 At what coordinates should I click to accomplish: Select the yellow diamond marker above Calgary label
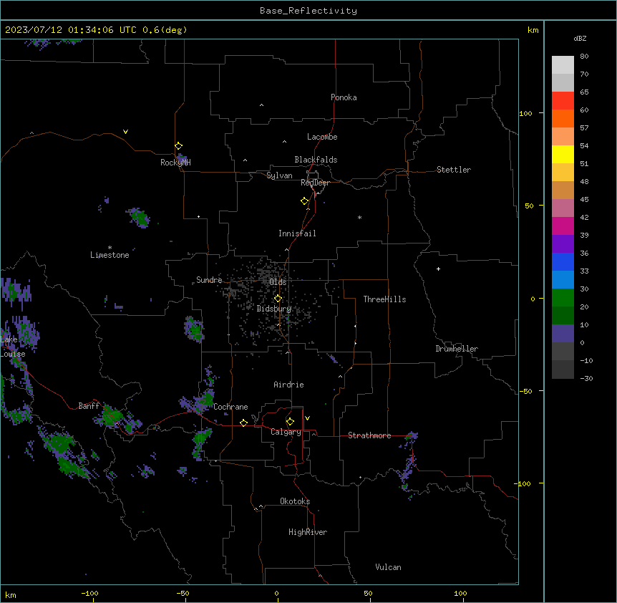(290, 422)
